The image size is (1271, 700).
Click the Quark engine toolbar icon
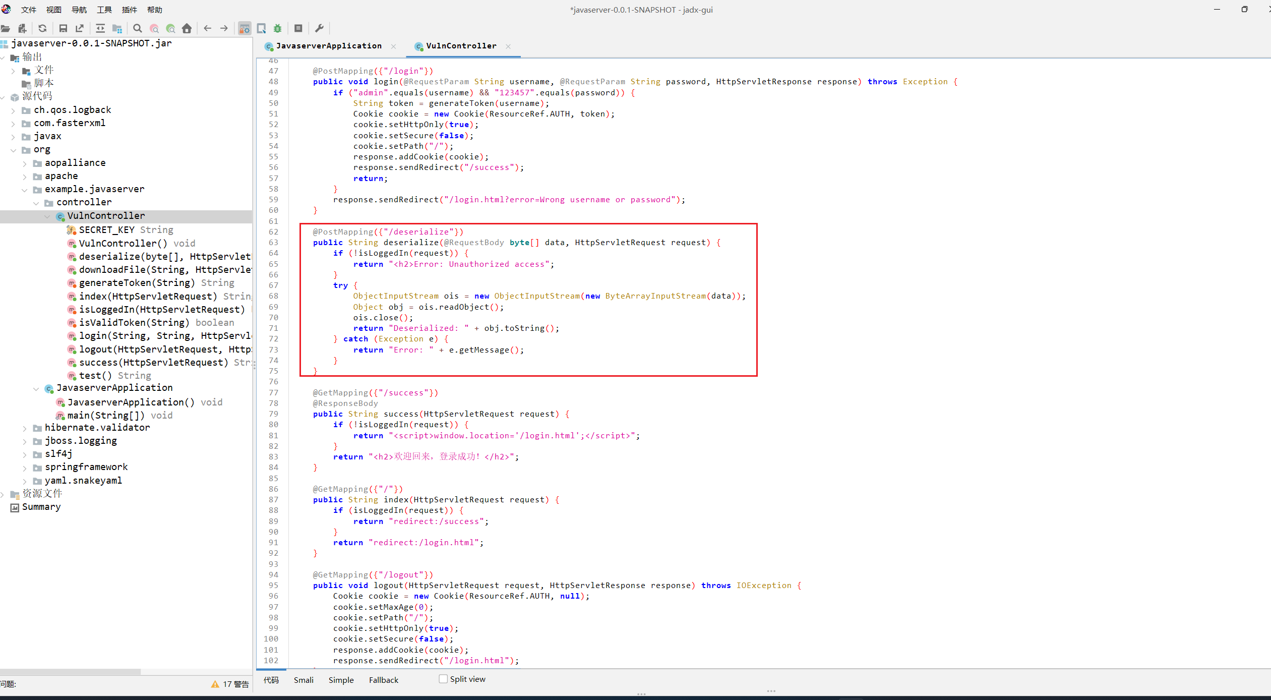tap(261, 29)
